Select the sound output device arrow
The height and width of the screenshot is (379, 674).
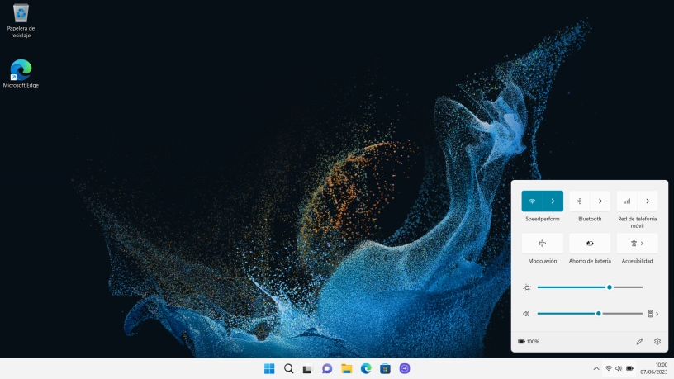653,314
